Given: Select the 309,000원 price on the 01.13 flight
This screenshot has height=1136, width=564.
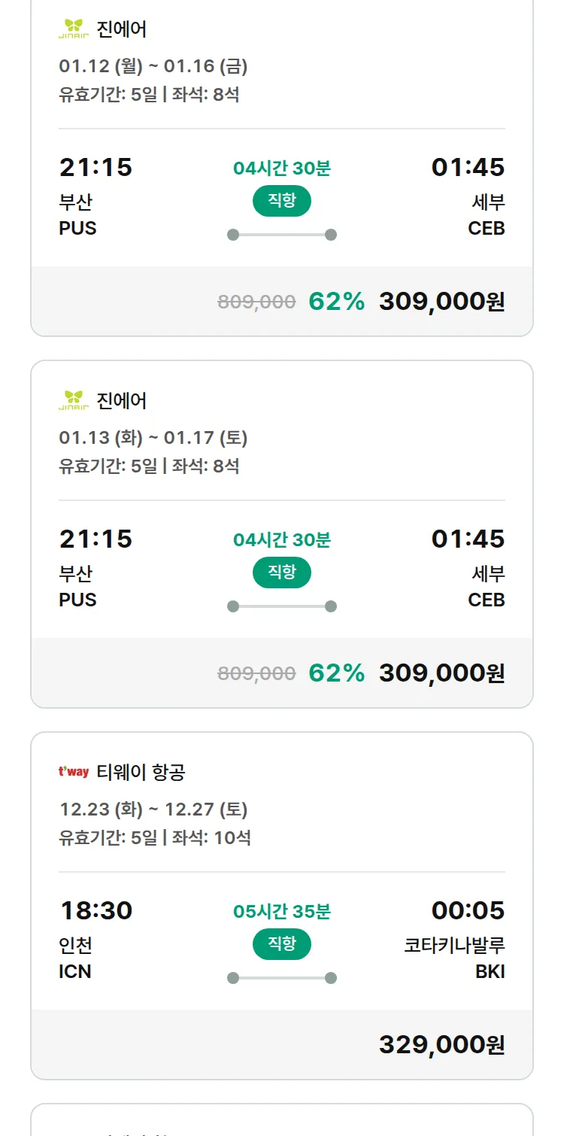Looking at the screenshot, I should tap(441, 673).
